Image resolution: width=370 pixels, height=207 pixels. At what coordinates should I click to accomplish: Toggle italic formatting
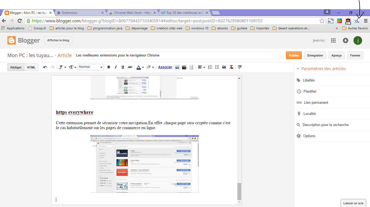[x=116, y=67]
